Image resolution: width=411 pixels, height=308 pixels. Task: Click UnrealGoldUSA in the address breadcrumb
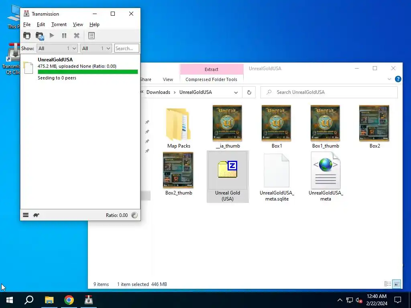point(195,92)
